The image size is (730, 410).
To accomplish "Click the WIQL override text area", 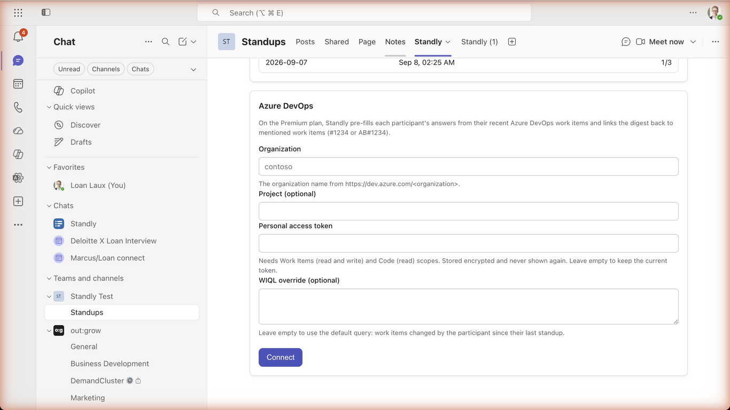I will pos(469,306).
